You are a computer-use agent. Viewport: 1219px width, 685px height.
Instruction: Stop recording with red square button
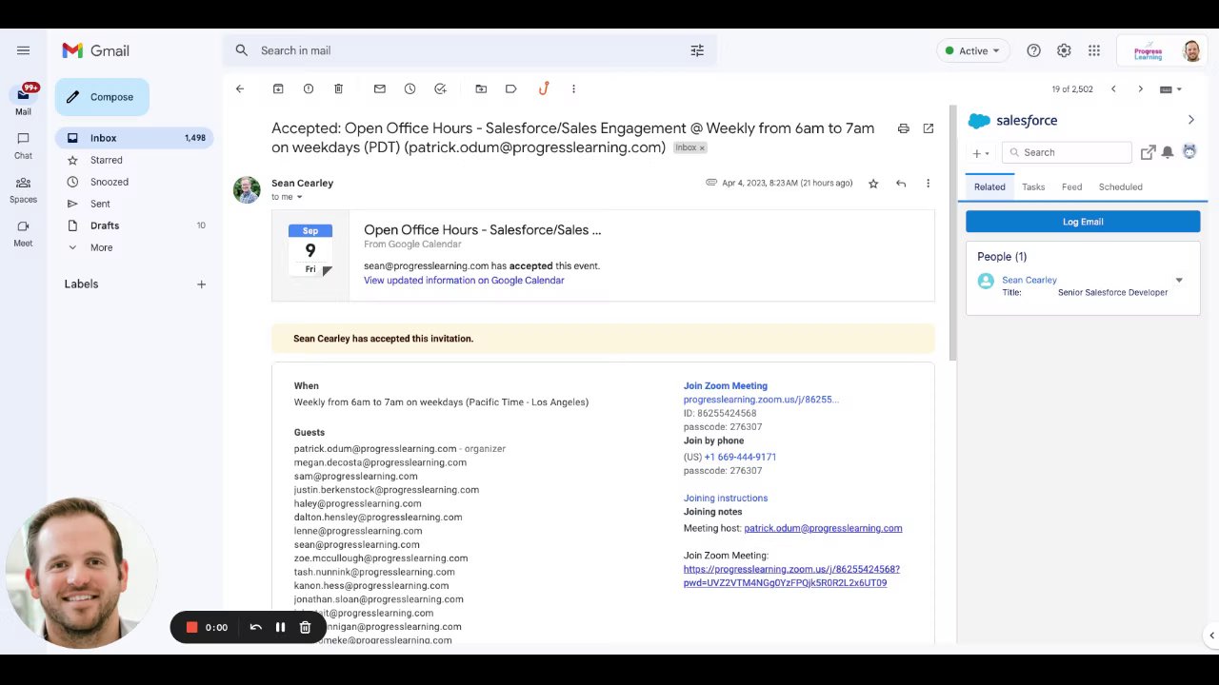191,627
